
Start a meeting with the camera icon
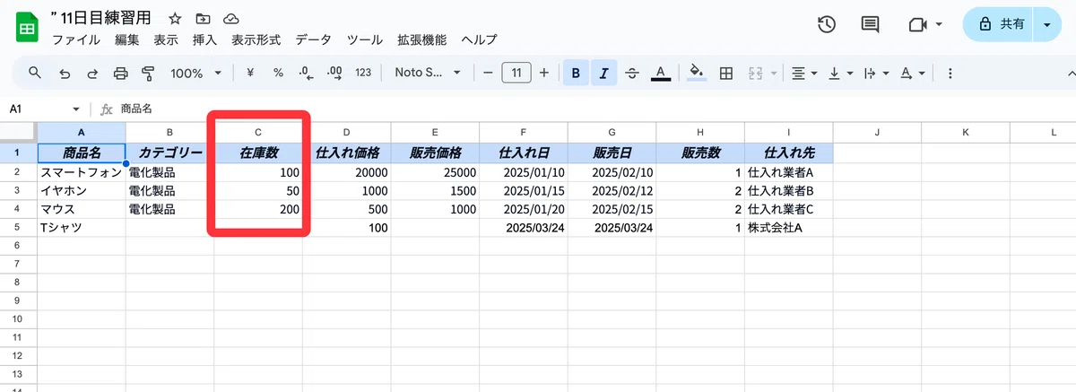[x=916, y=24]
